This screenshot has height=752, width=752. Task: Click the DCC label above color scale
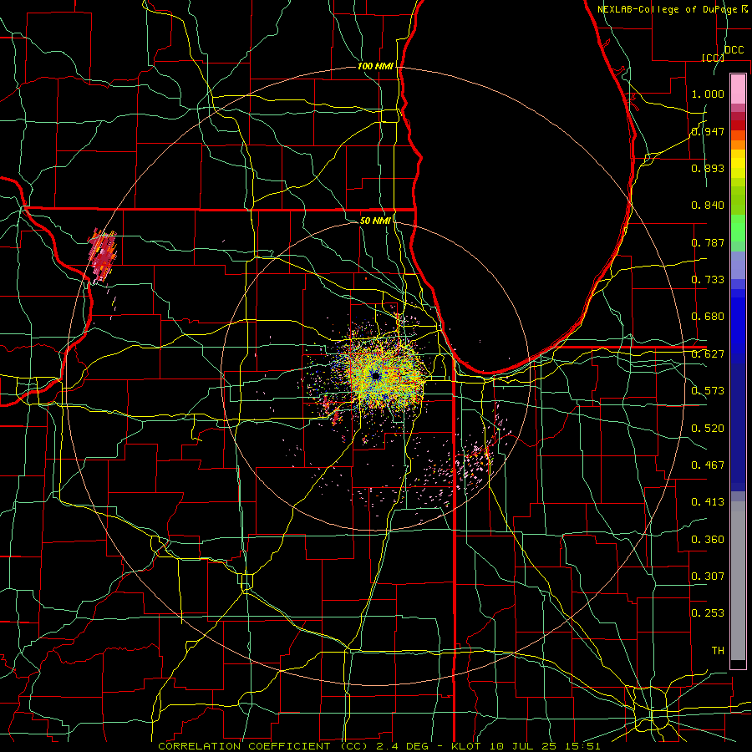(x=734, y=50)
